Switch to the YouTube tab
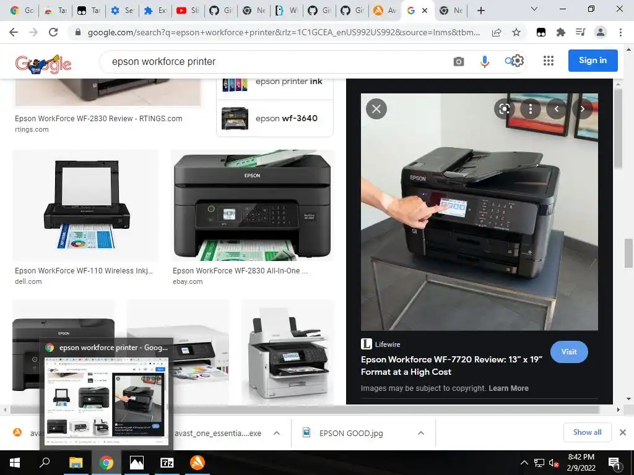The width and height of the screenshot is (634, 475). pos(188,11)
